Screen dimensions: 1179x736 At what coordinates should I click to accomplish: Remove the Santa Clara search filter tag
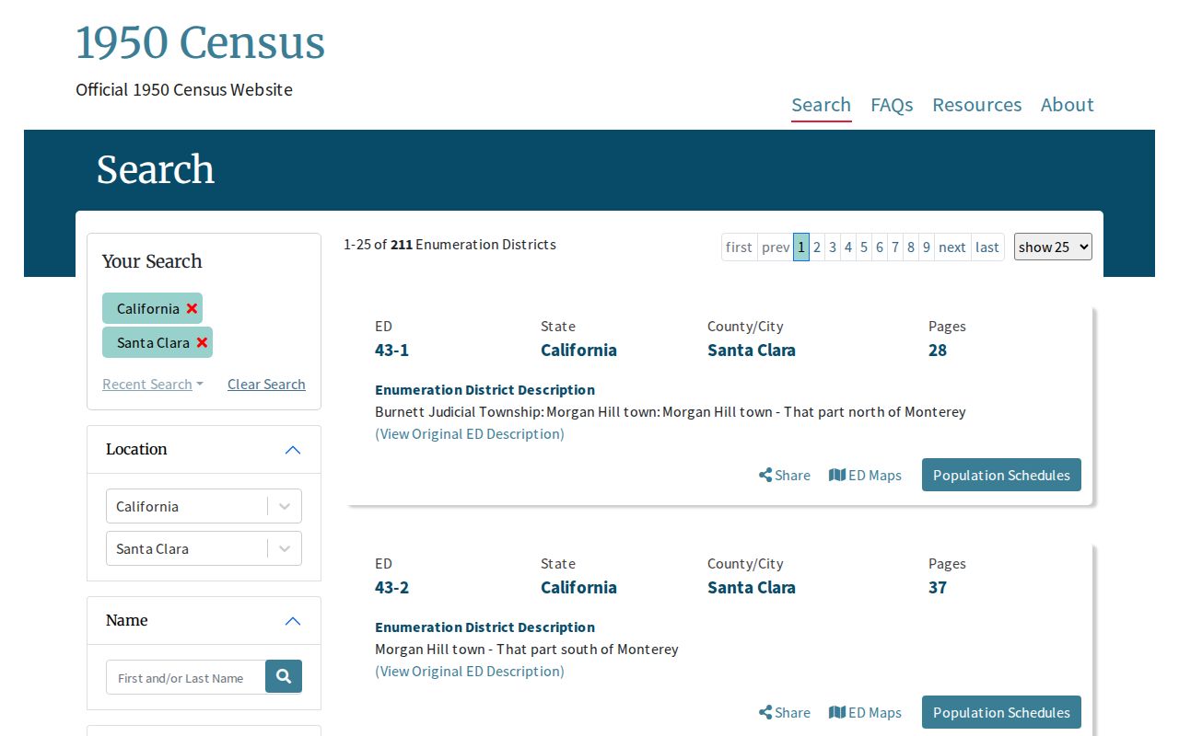point(202,343)
